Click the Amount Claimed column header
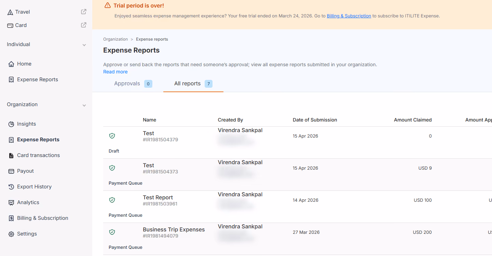Image resolution: width=492 pixels, height=256 pixels. (413, 120)
